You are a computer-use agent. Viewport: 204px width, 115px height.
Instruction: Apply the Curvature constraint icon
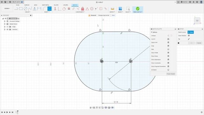pyautogui.click(x=106, y=9)
